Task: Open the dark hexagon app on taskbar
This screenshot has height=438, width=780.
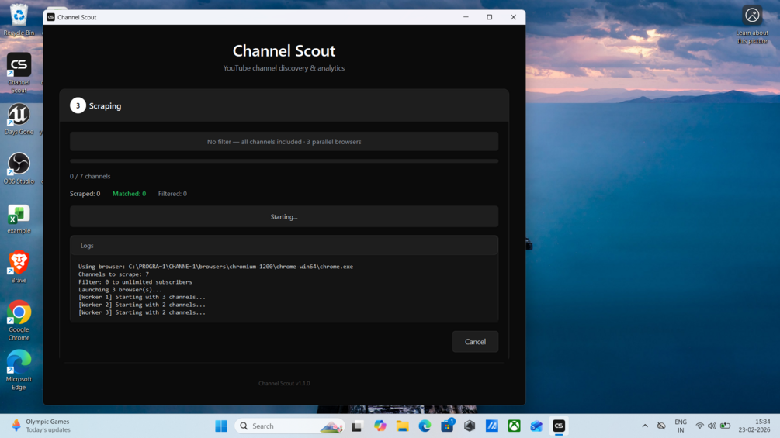Action: 470,426
